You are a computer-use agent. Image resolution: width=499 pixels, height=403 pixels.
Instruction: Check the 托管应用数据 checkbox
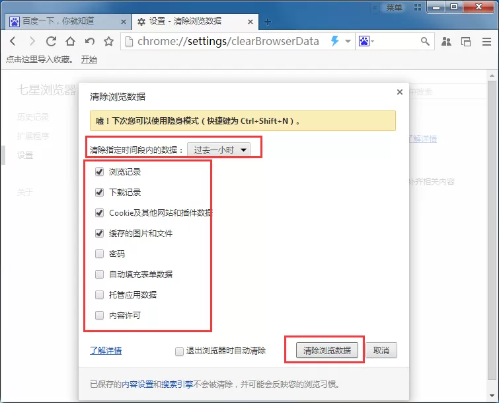[99, 294]
